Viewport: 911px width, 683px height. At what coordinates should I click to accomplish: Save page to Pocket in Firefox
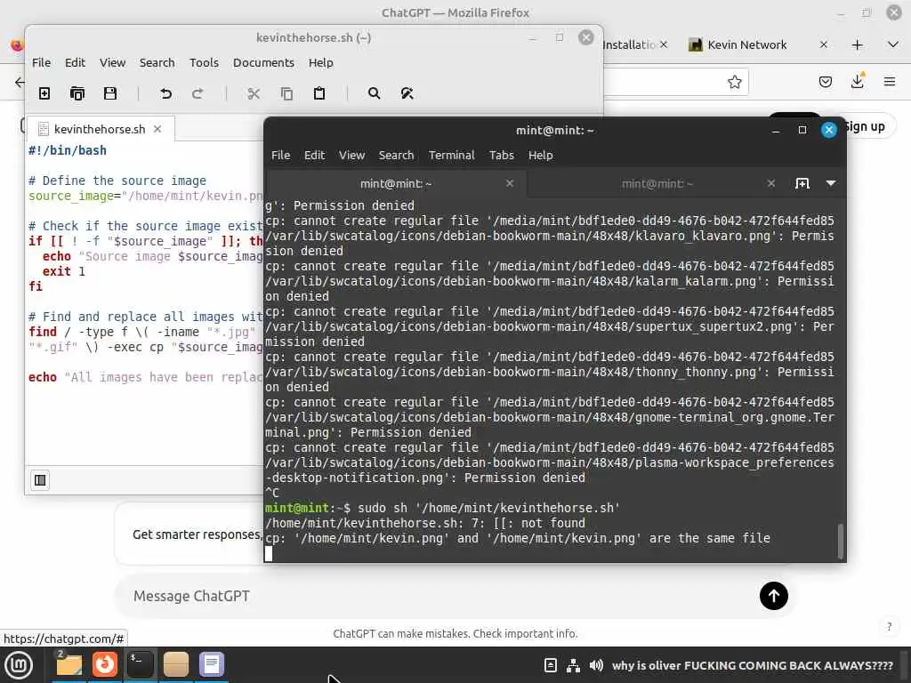coord(825,82)
